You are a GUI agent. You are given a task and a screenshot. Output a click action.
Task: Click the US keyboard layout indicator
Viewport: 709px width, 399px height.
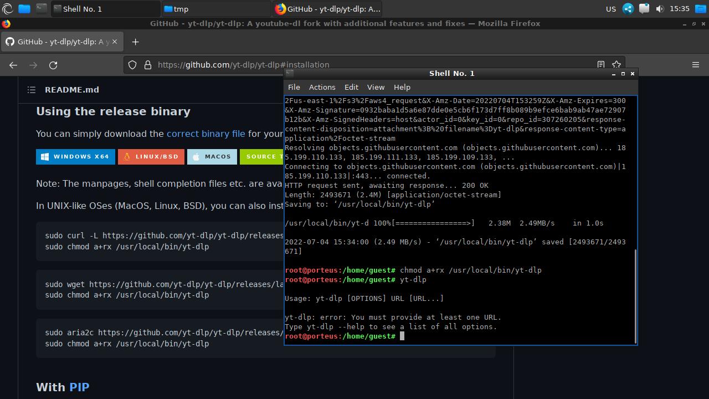pos(611,9)
